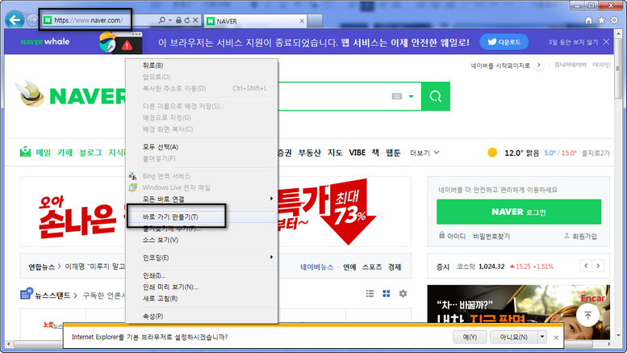
Task: Click the green Naver search button
Action: 436,96
